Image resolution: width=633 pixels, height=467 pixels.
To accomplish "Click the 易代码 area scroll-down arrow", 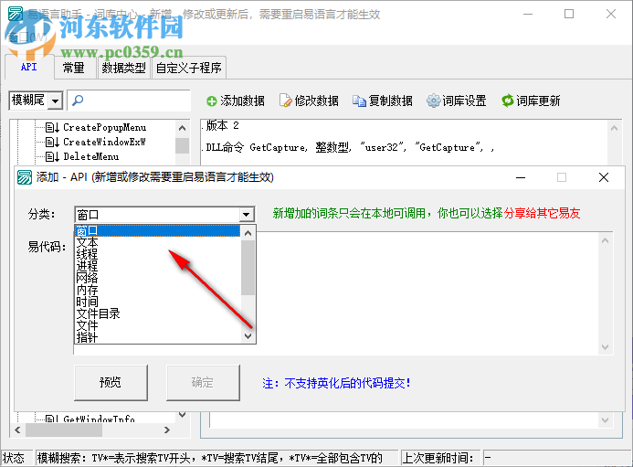I will 605,347.
